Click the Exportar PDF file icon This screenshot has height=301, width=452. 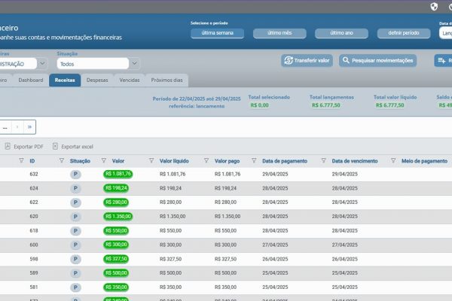[x=8, y=146]
